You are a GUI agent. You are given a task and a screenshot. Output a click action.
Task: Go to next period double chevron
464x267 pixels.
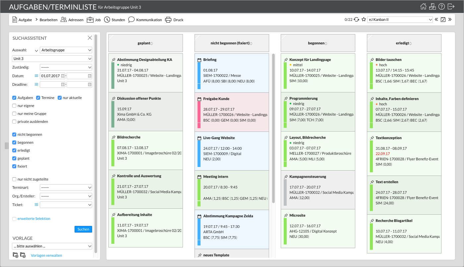tap(450, 20)
